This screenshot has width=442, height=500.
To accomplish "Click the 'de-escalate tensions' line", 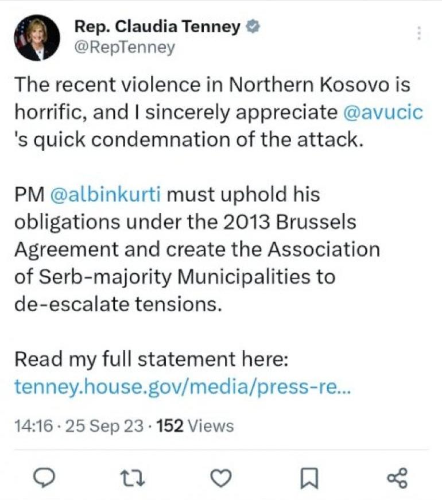I will [x=118, y=304].
